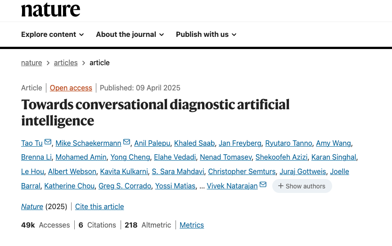392x246 pixels.
Task: Click envelope icon beside Tao Tu
Action: point(48,143)
